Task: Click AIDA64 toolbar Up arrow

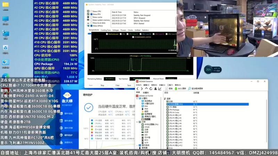Action: [x=146, y=88]
